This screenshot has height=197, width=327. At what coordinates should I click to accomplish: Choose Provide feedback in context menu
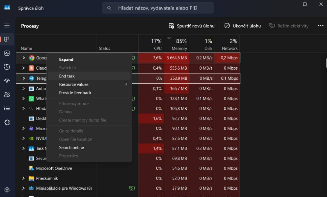(89, 93)
